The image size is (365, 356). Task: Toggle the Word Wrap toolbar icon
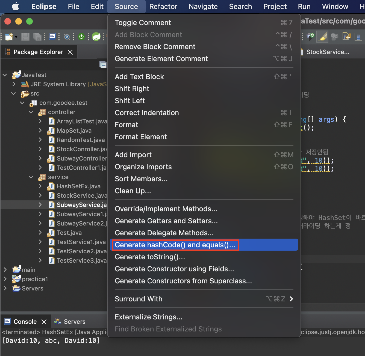(x=346, y=36)
